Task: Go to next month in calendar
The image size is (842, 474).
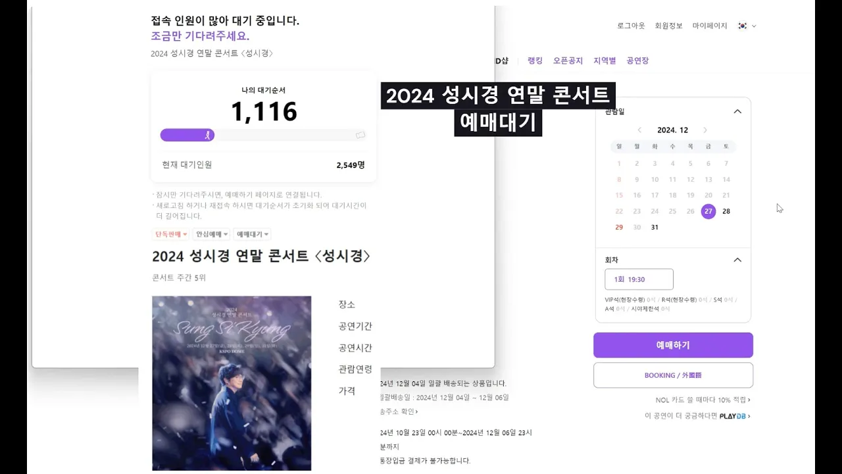Action: point(705,130)
